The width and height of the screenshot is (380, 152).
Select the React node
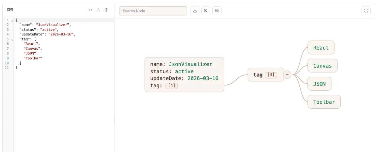click(x=321, y=48)
